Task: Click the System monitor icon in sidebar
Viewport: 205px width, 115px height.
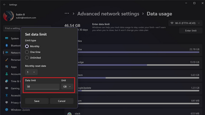Action: click(7, 38)
